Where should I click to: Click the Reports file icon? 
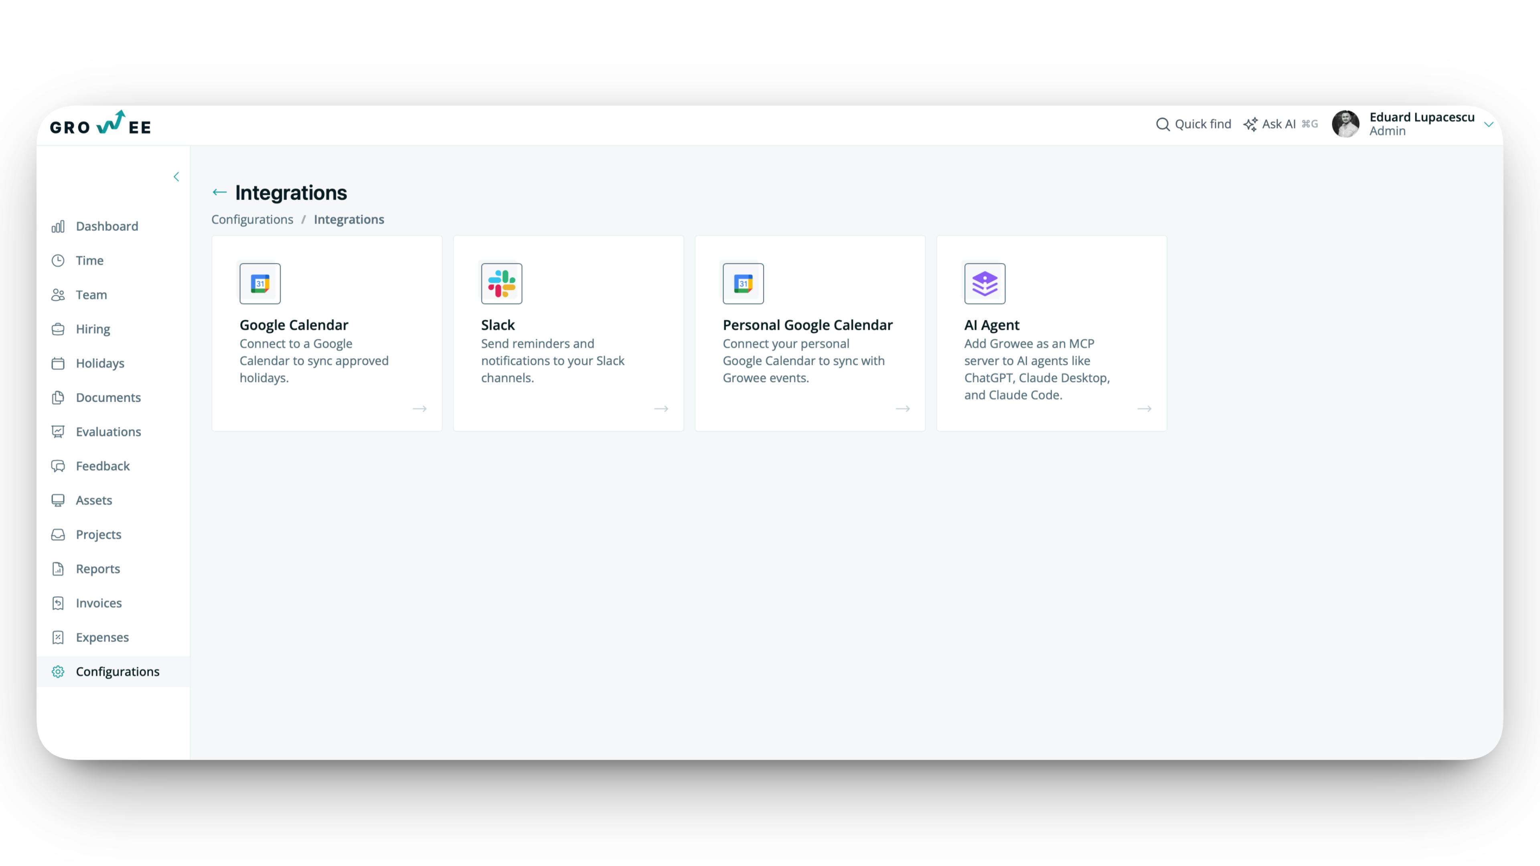click(x=58, y=569)
